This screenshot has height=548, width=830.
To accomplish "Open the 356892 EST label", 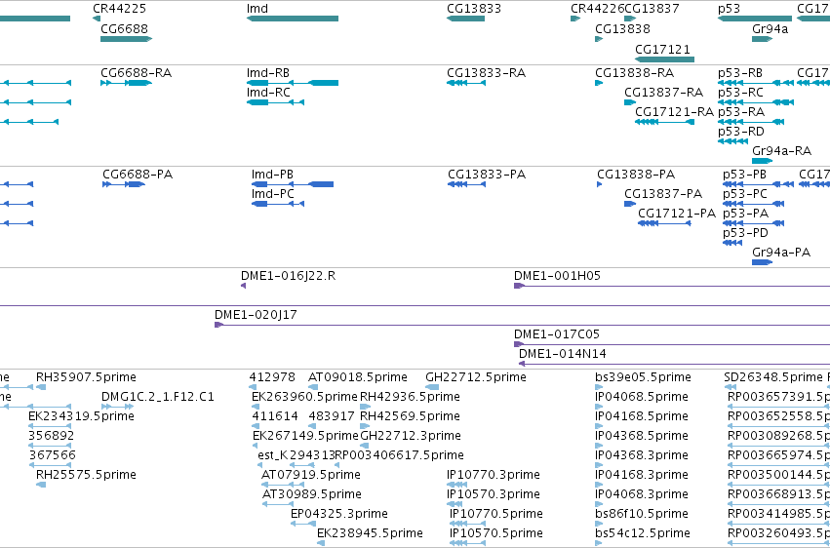I will point(51,437).
